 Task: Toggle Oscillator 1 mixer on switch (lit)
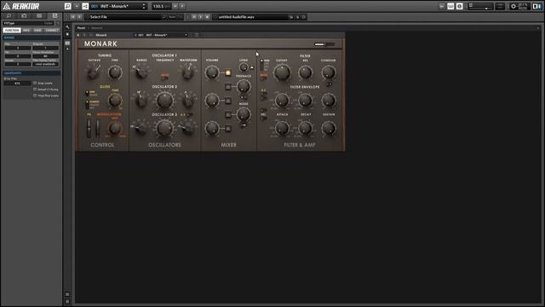[x=228, y=72]
